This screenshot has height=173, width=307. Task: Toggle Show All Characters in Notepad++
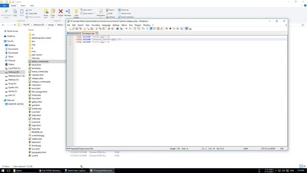point(147,29)
